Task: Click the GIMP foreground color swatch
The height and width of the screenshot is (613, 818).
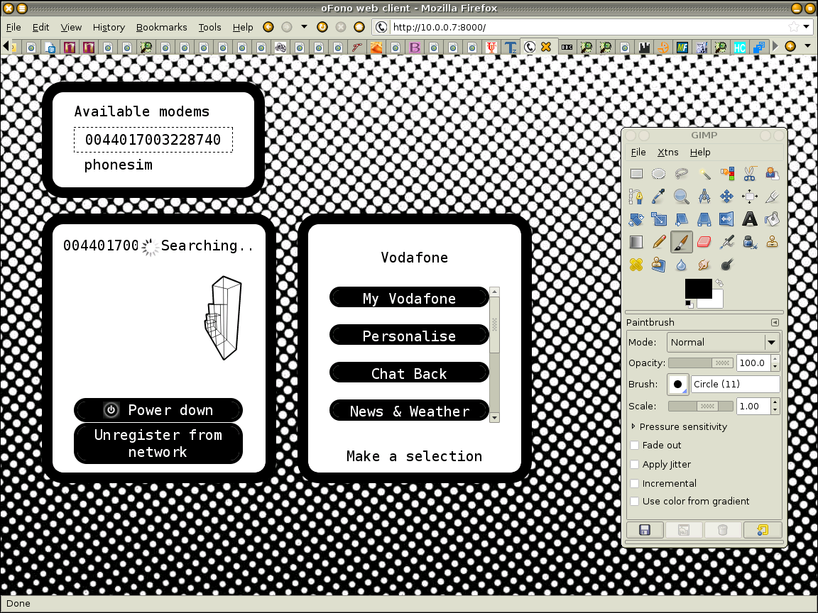Action: 698,289
